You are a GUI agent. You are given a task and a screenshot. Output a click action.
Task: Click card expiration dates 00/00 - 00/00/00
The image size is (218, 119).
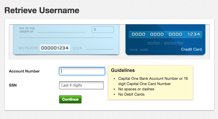(165, 43)
